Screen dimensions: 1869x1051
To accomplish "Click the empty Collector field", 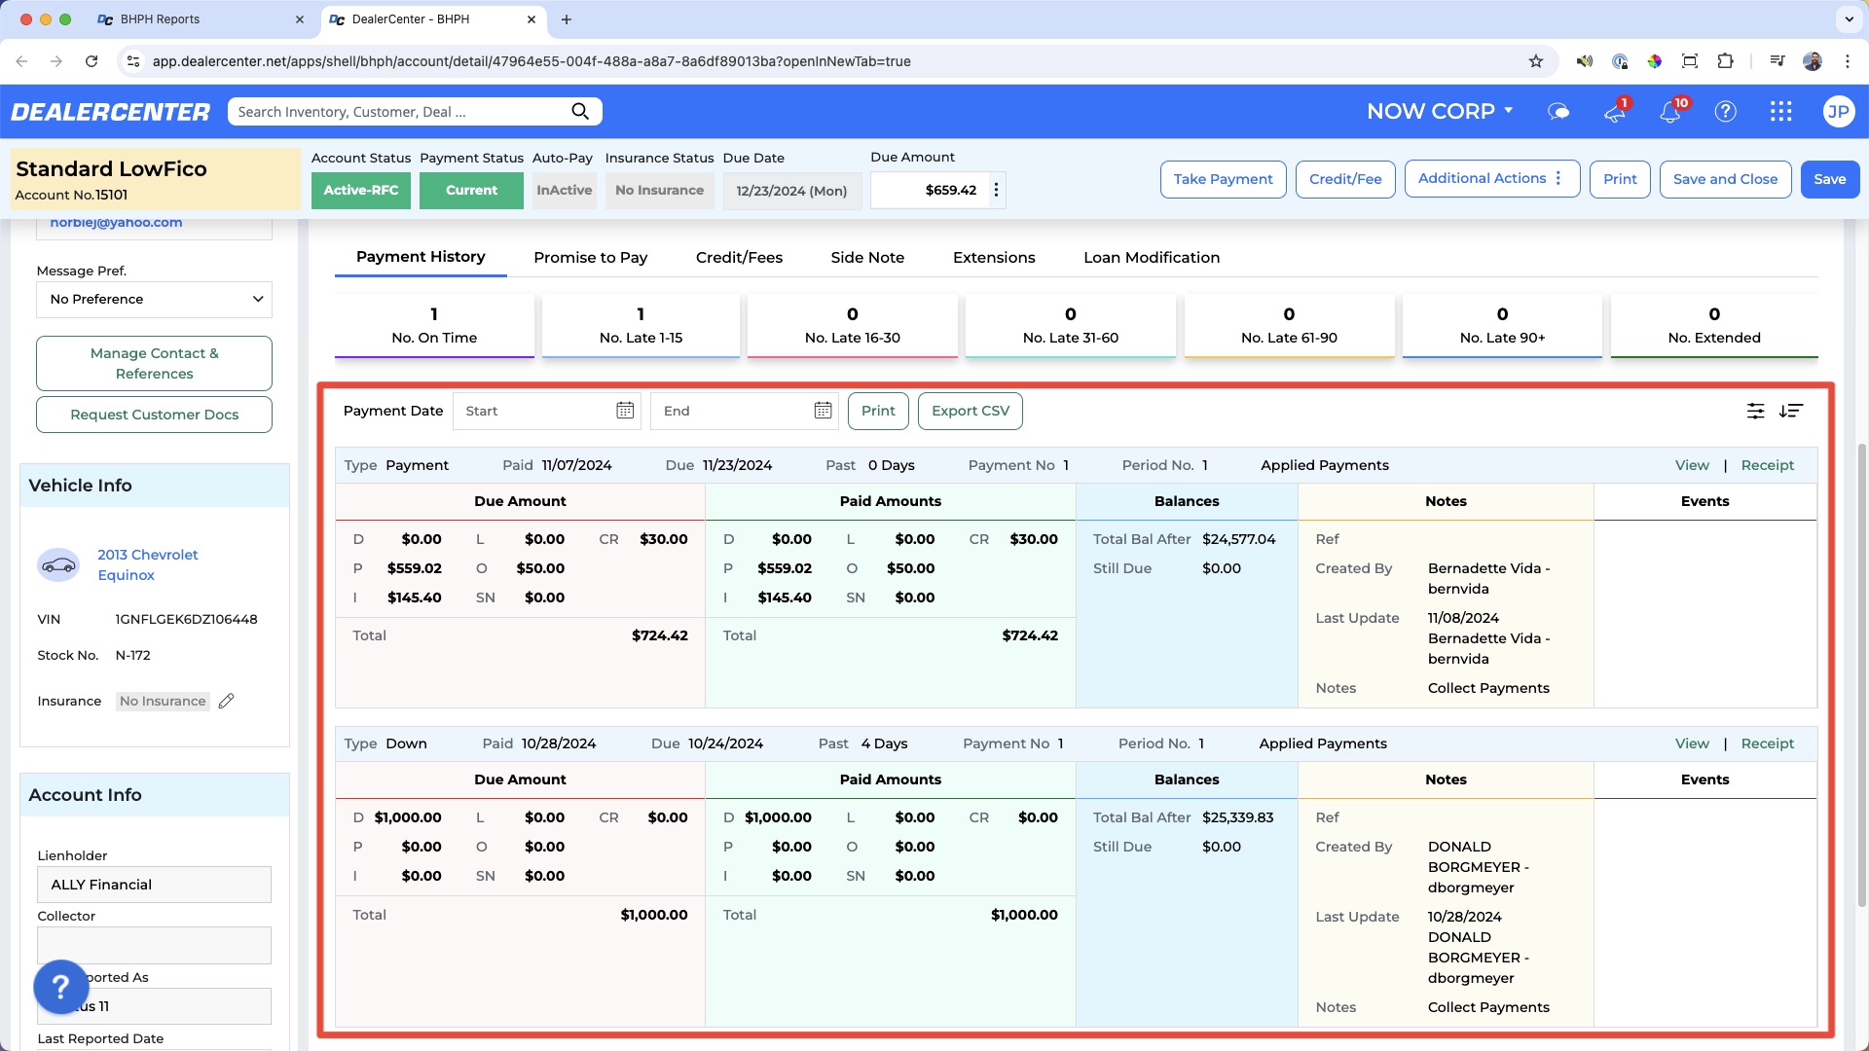I will coord(154,945).
